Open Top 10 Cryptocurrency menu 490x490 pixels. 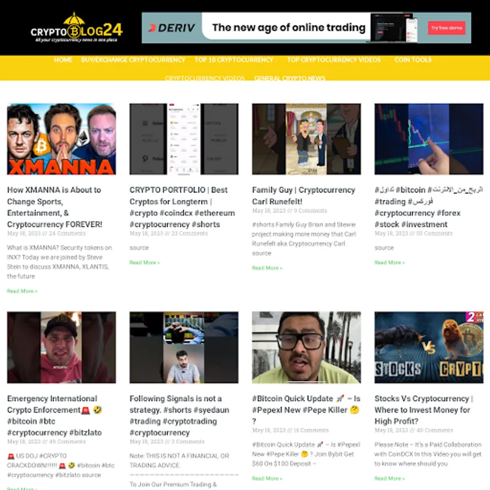pyautogui.click(x=234, y=60)
